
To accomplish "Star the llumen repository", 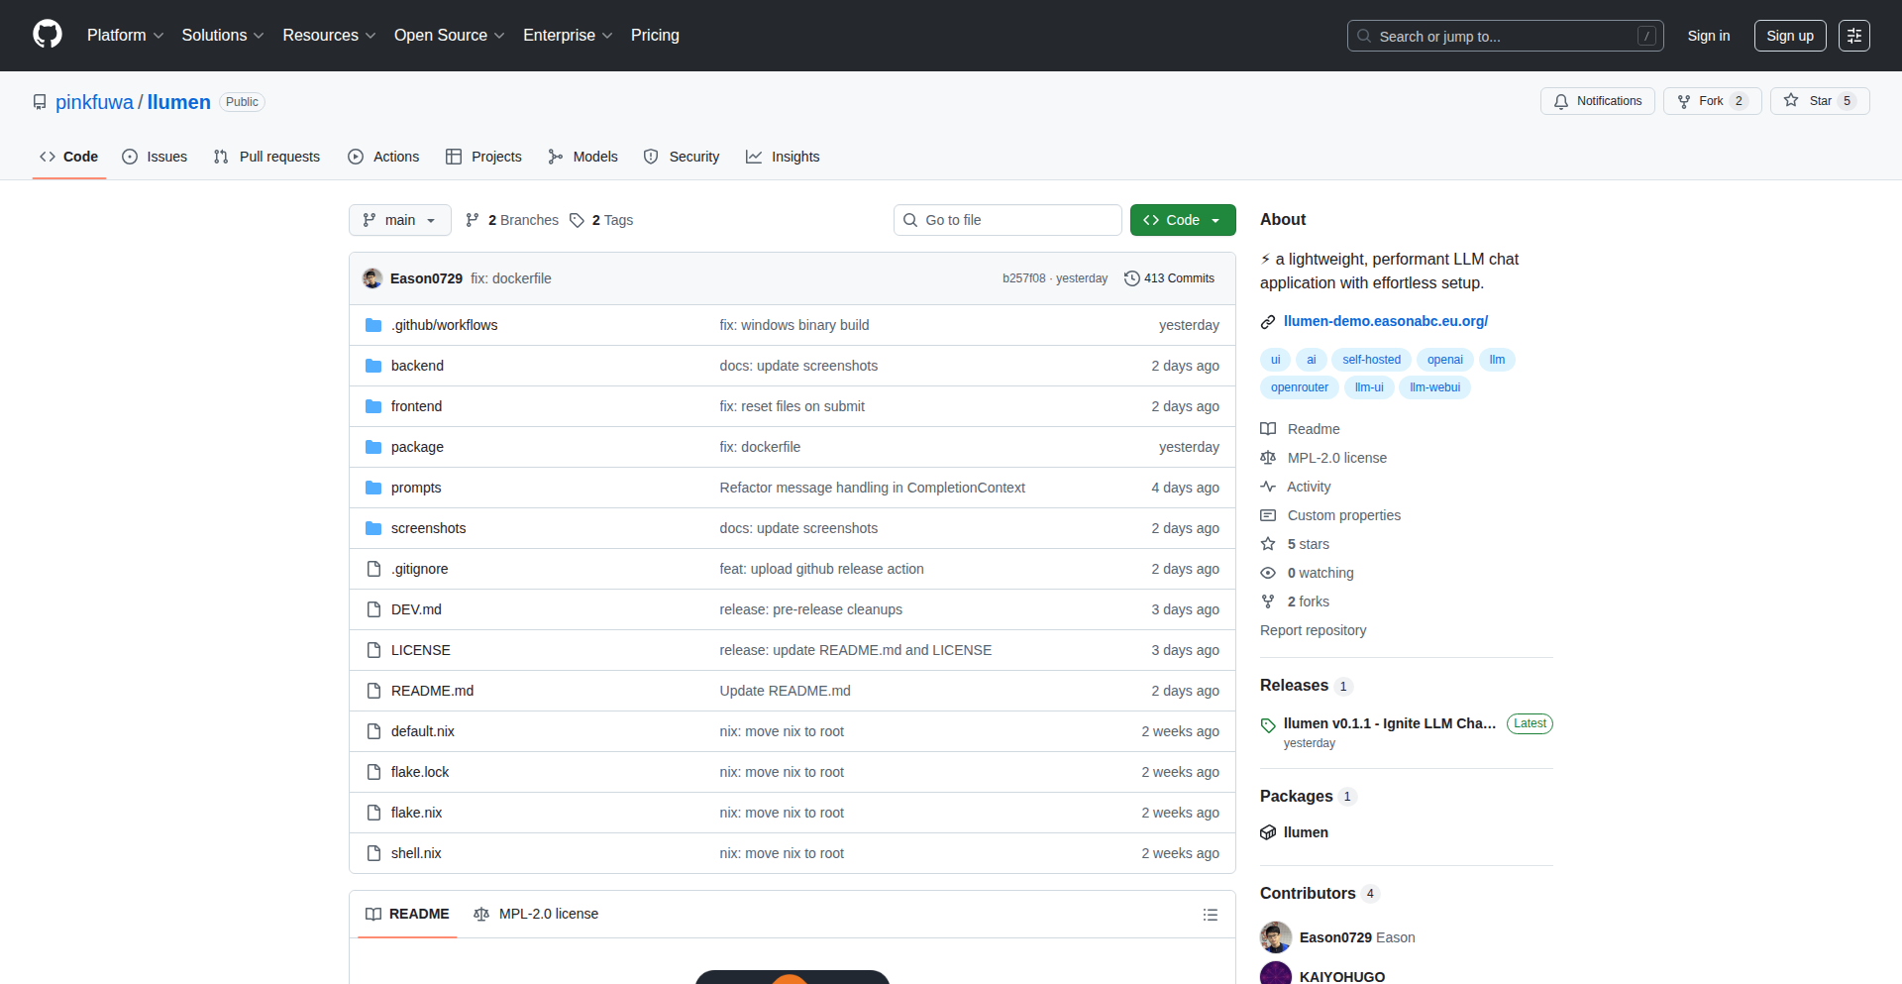I will point(1819,101).
